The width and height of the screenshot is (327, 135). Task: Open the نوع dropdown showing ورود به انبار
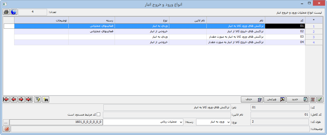[213, 122]
